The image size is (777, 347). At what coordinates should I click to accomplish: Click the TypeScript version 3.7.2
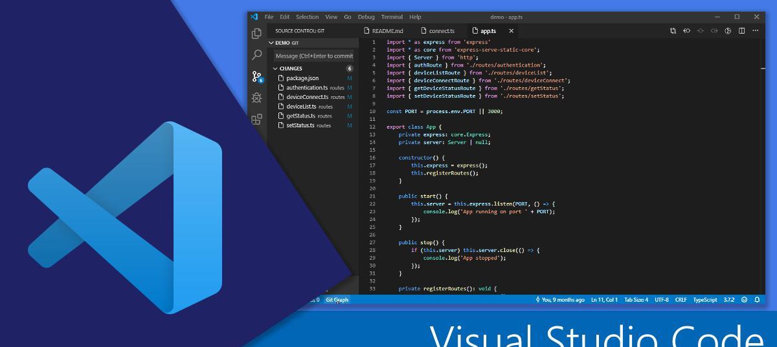pos(729,300)
